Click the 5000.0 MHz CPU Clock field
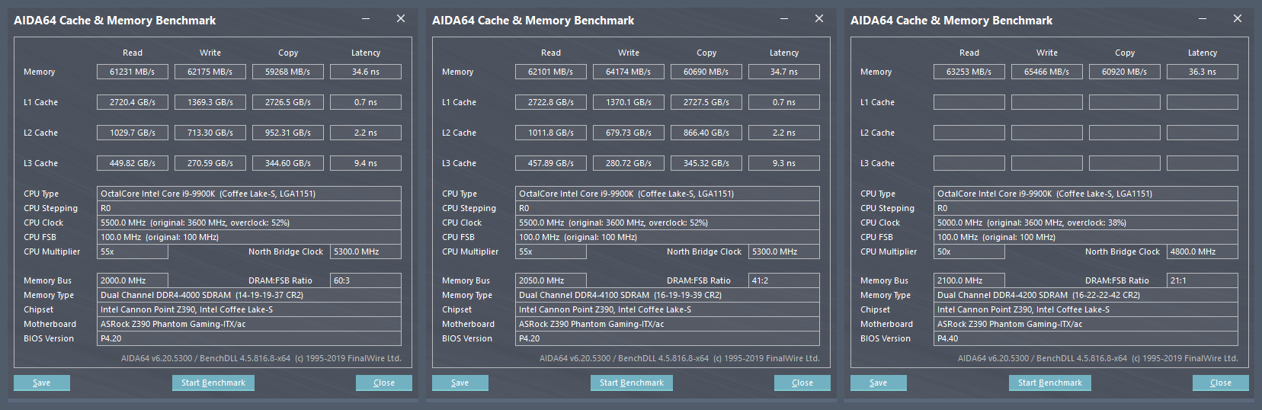This screenshot has height=410, width=1262. (x=1086, y=223)
